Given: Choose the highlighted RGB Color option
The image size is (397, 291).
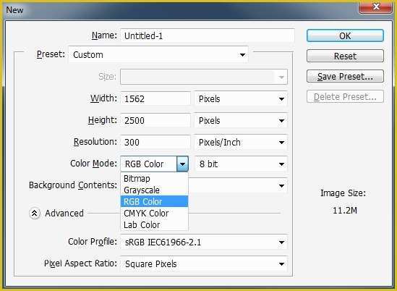Looking at the screenshot, I should [x=155, y=201].
